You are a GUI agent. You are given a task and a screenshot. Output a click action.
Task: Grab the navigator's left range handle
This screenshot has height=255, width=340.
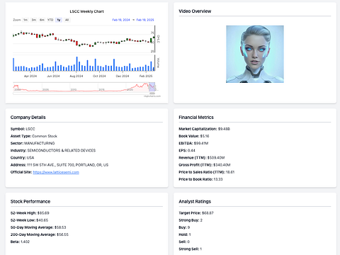(149, 87)
